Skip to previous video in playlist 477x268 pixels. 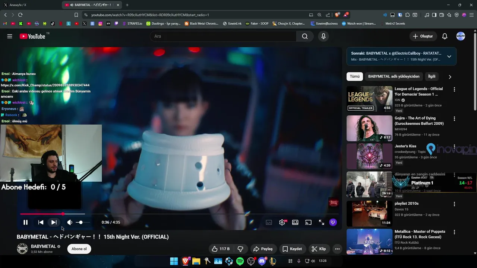tap(41, 222)
